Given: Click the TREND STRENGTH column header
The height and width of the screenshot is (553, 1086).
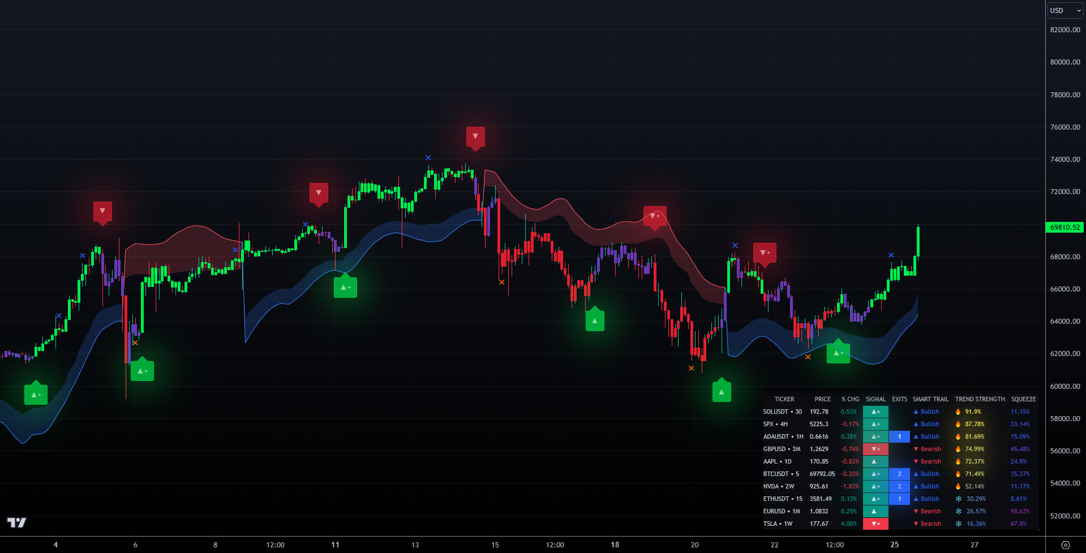Looking at the screenshot, I should tap(980, 398).
